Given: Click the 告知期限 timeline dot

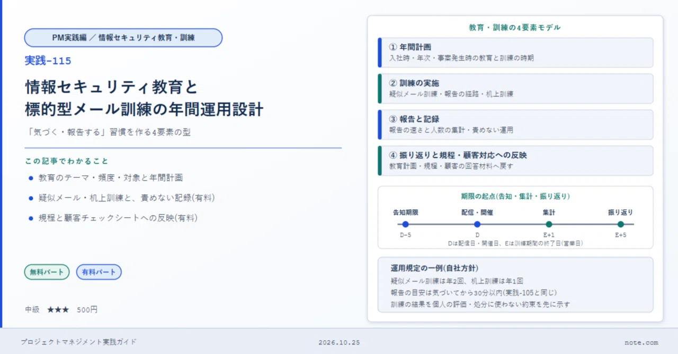Looking at the screenshot, I should point(406,224).
